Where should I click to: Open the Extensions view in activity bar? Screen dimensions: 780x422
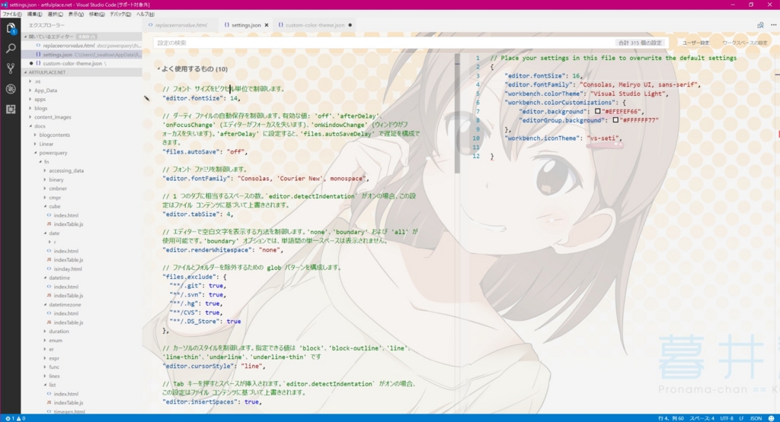point(11,109)
